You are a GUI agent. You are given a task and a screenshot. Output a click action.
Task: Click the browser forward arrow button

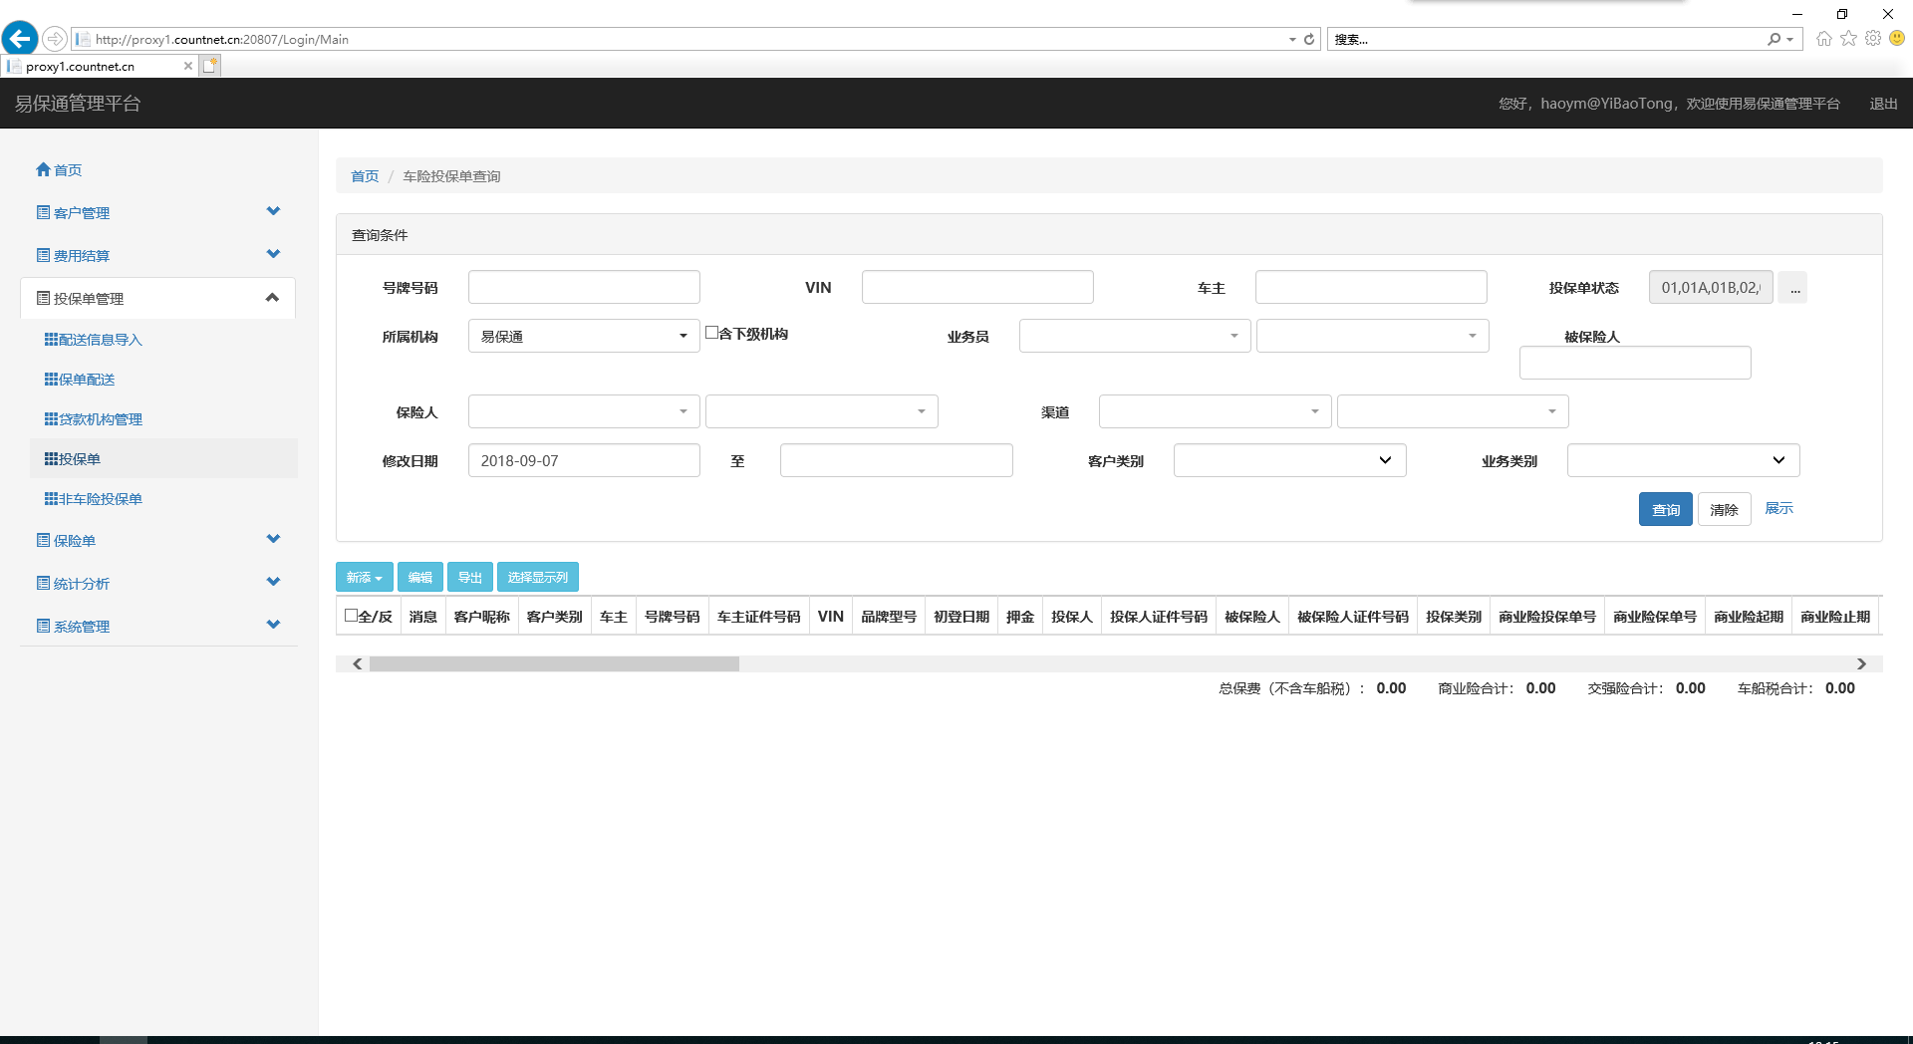pyautogui.click(x=55, y=39)
